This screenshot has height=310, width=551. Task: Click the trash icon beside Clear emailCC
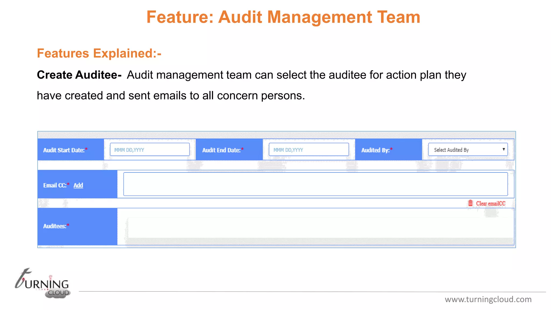click(x=470, y=203)
